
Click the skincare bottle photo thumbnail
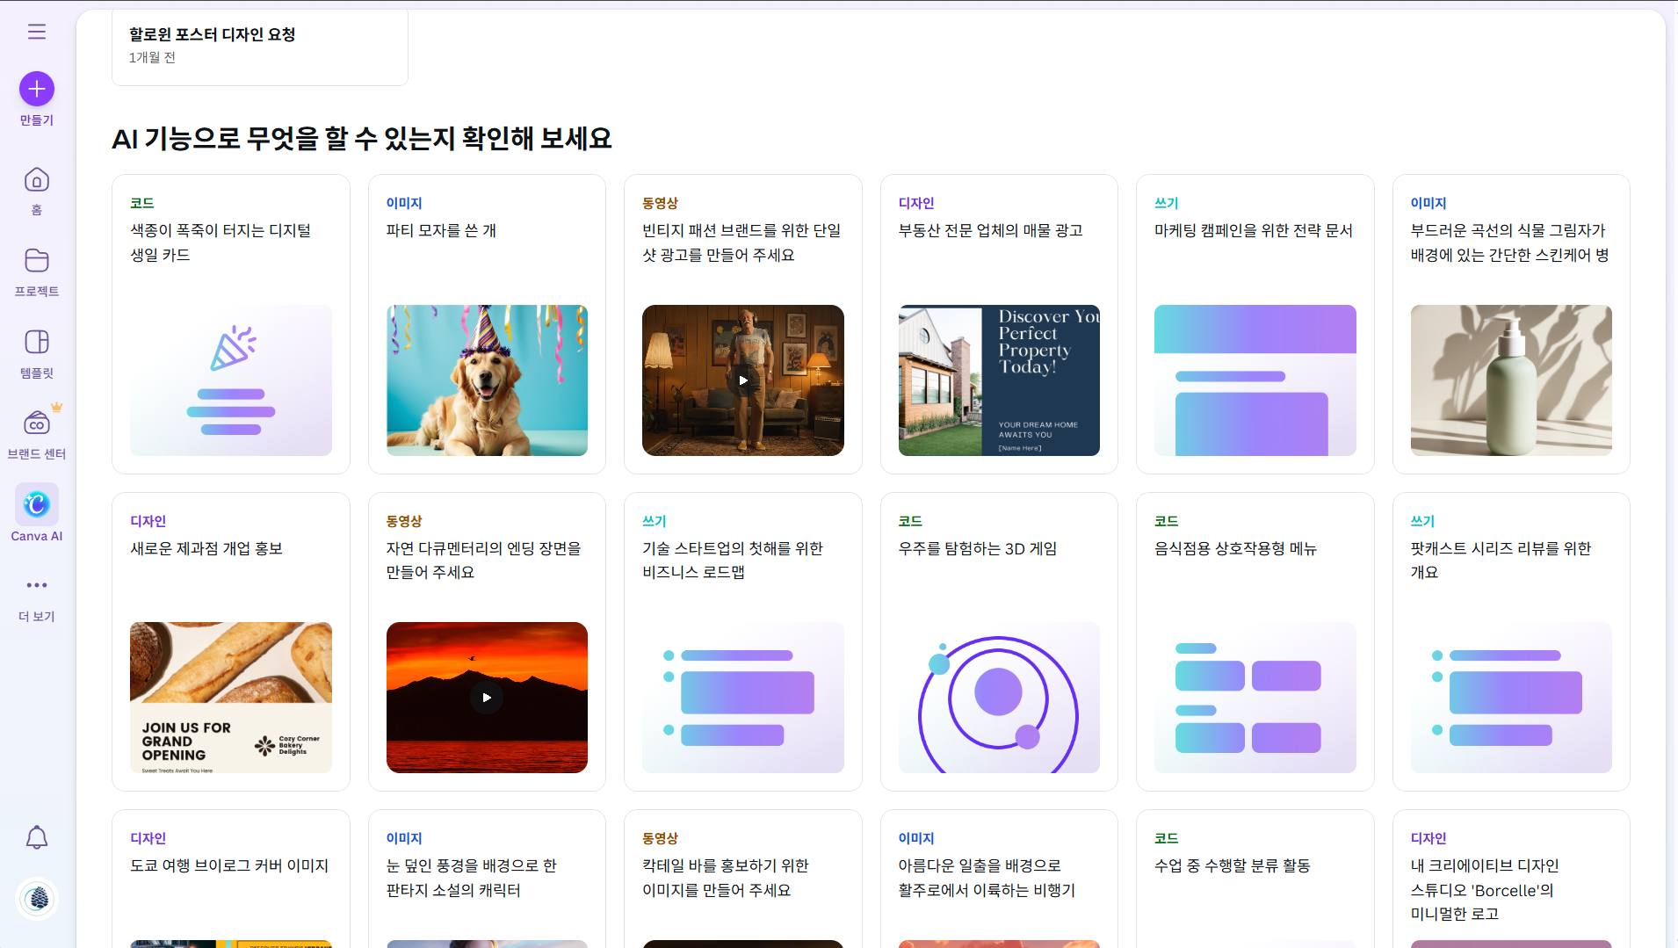point(1511,380)
